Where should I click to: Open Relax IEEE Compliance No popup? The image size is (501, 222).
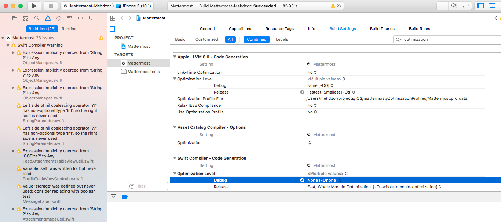[x=312, y=105]
